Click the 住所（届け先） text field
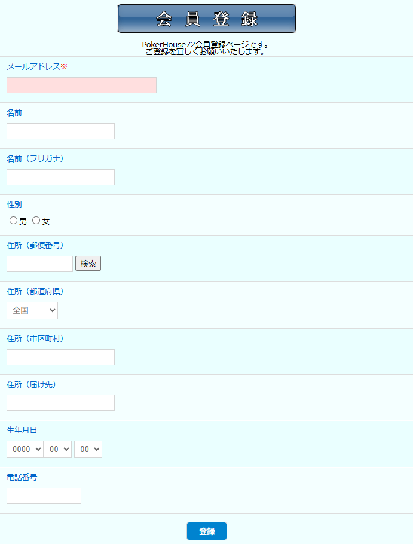The height and width of the screenshot is (544, 413). click(60, 402)
